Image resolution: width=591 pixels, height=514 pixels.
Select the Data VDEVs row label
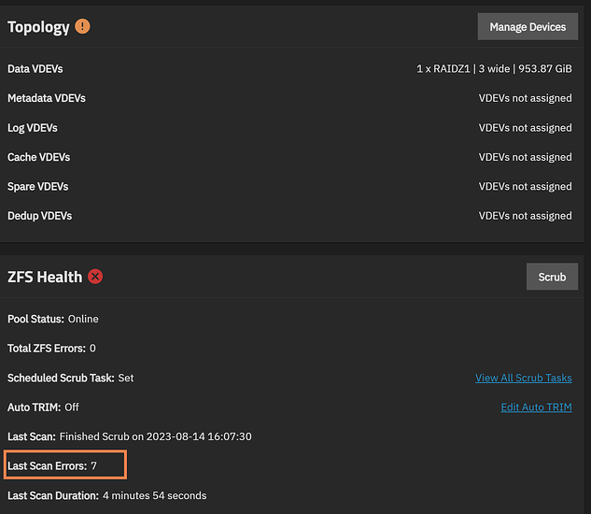click(35, 69)
